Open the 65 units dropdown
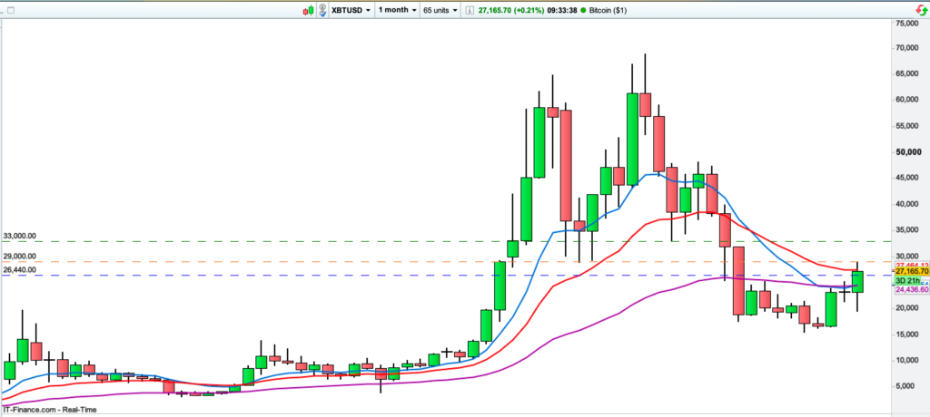930x417 pixels. 440,9
